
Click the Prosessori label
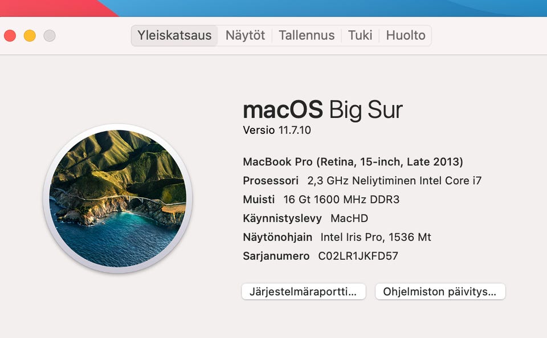[271, 181]
